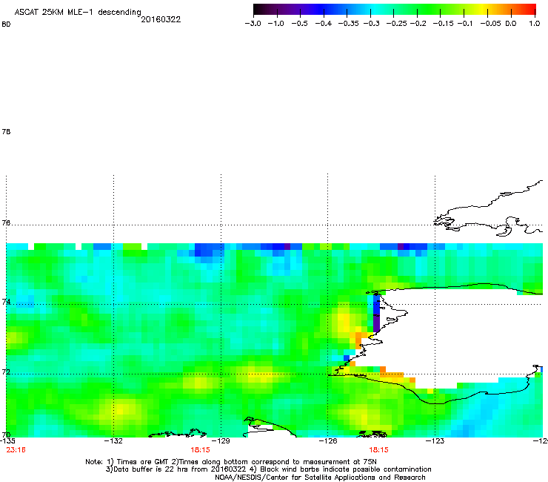Click the purple-blue vertical strip beside the island coast

(x=376, y=313)
